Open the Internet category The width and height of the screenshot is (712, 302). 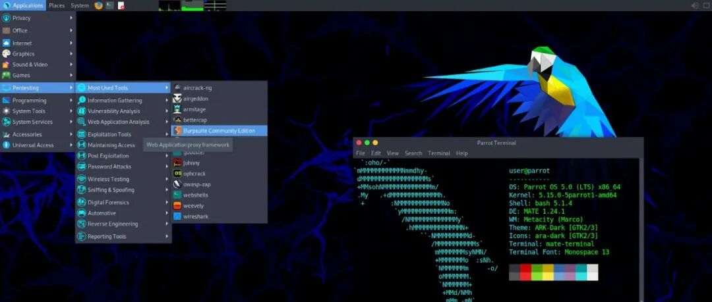click(x=38, y=43)
